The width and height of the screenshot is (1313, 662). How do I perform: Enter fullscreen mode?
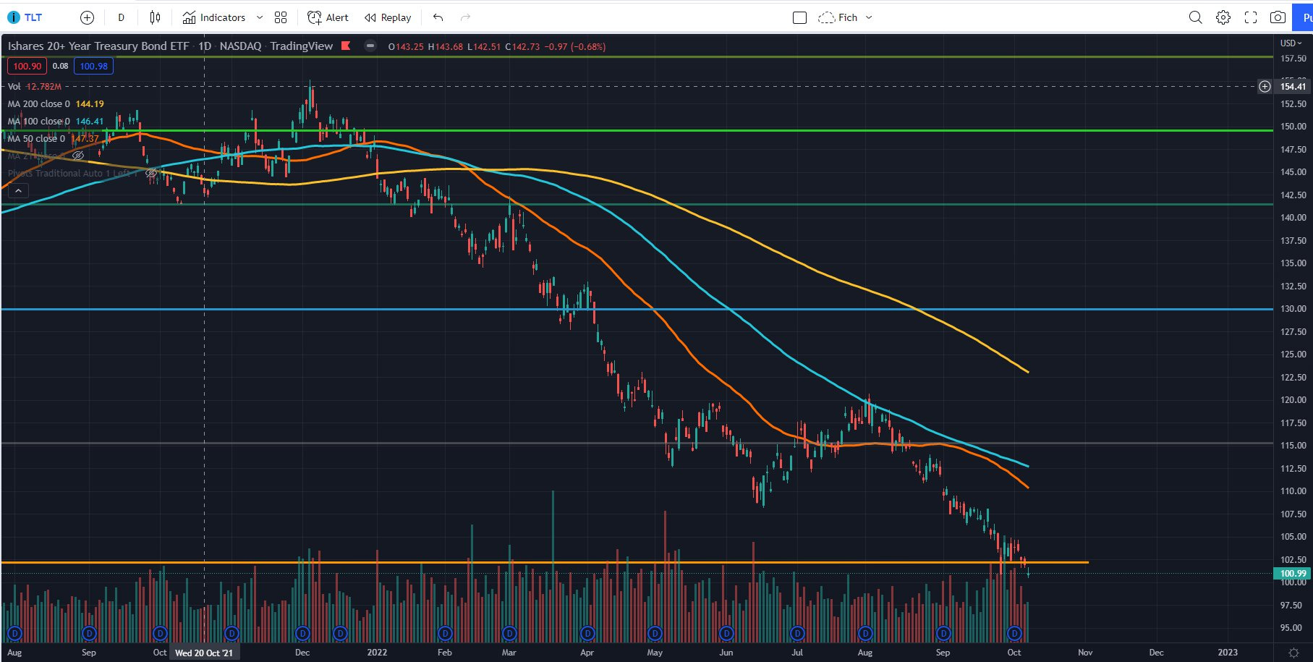(1250, 17)
